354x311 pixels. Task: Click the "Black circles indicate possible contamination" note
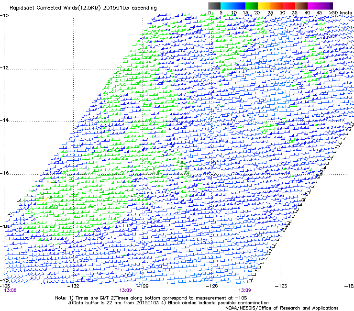point(218,303)
